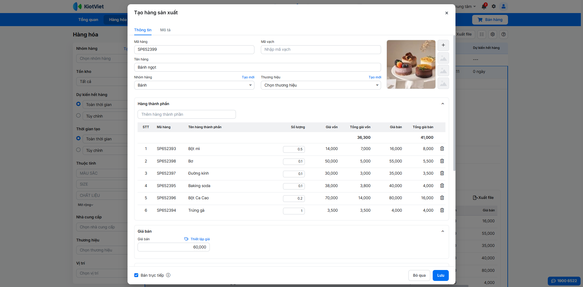Open the Tồn kho Tất cả filter dropdown
The width and height of the screenshot is (583, 287).
pos(102,82)
